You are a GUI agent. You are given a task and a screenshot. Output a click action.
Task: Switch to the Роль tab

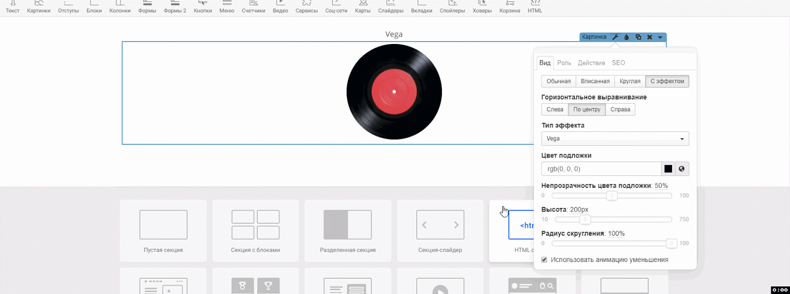564,63
